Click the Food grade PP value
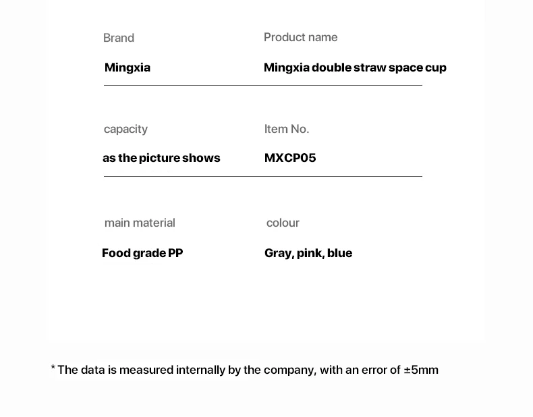Image resolution: width=533 pixels, height=417 pixels. point(142,253)
